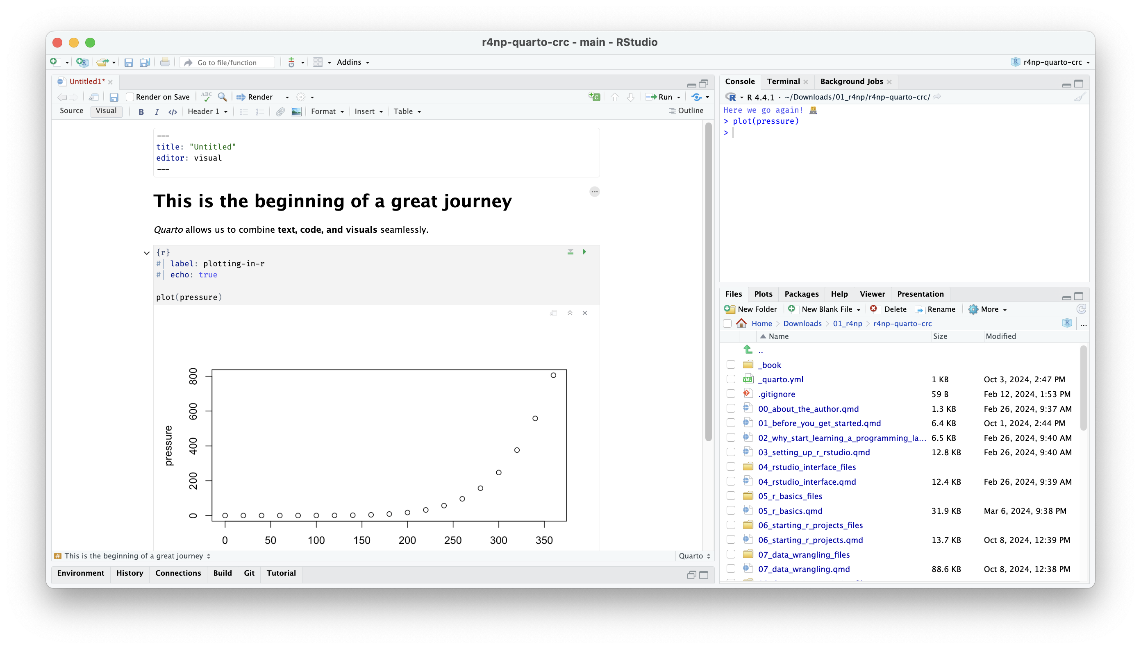Open the More actions dropdown in Files

[x=988, y=309]
